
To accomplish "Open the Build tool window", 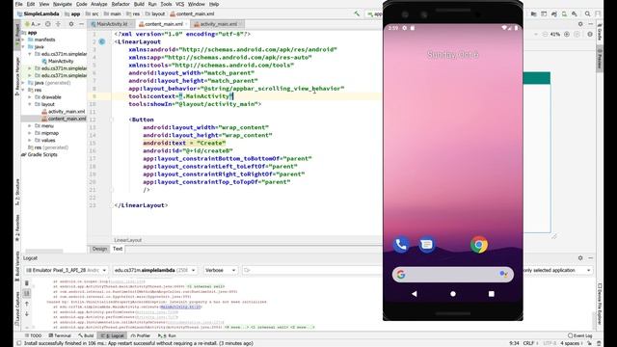I will pos(86,335).
